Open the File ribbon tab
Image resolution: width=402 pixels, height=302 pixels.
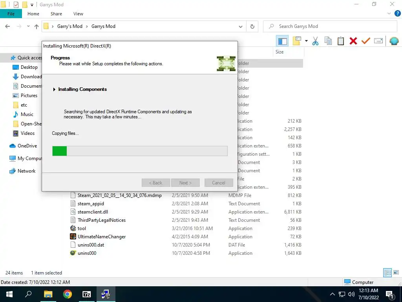[11, 14]
